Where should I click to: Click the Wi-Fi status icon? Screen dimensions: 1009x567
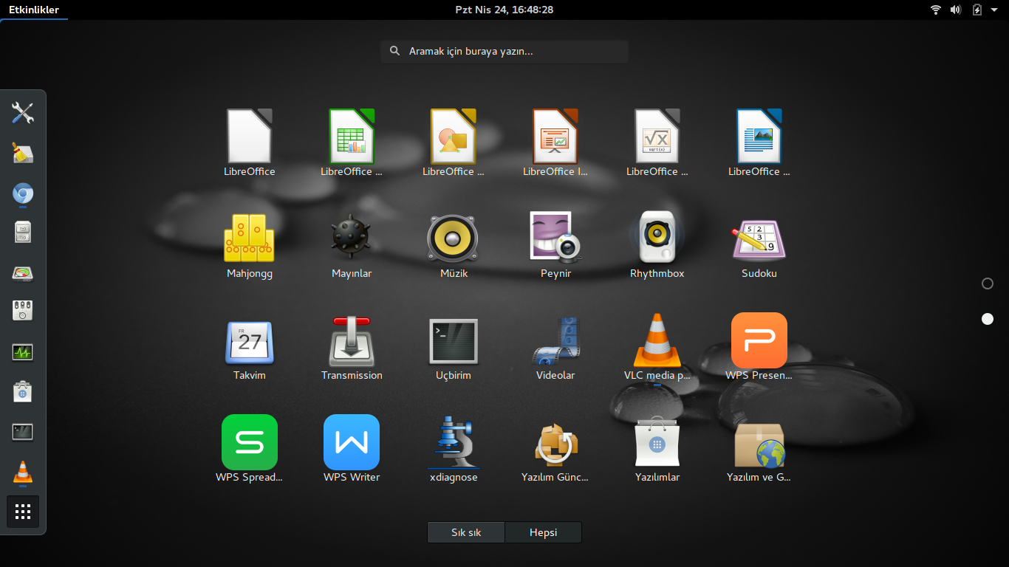pyautogui.click(x=936, y=10)
